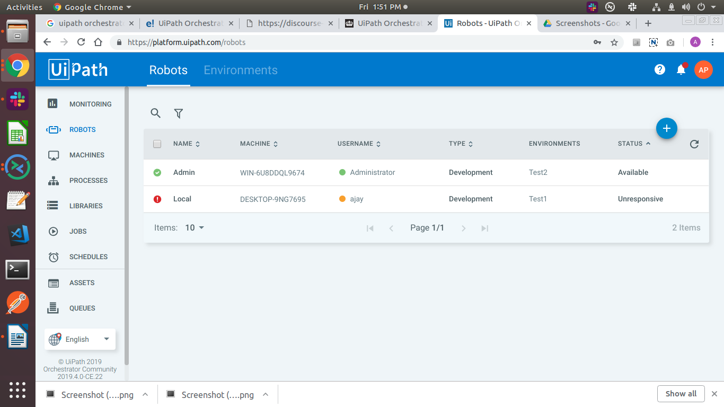Open the filter funnel icon
724x407 pixels.
coord(179,113)
